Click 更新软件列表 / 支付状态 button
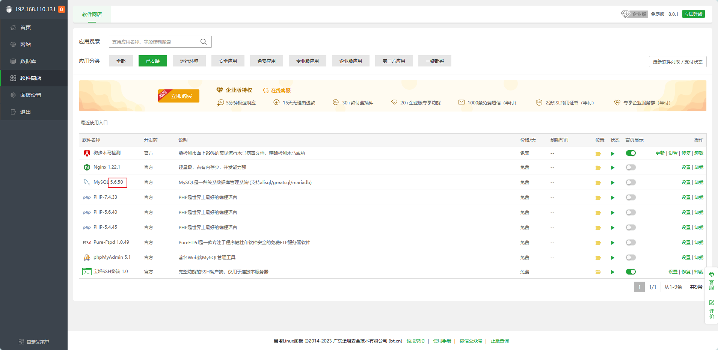This screenshot has width=718, height=350. pyautogui.click(x=677, y=62)
